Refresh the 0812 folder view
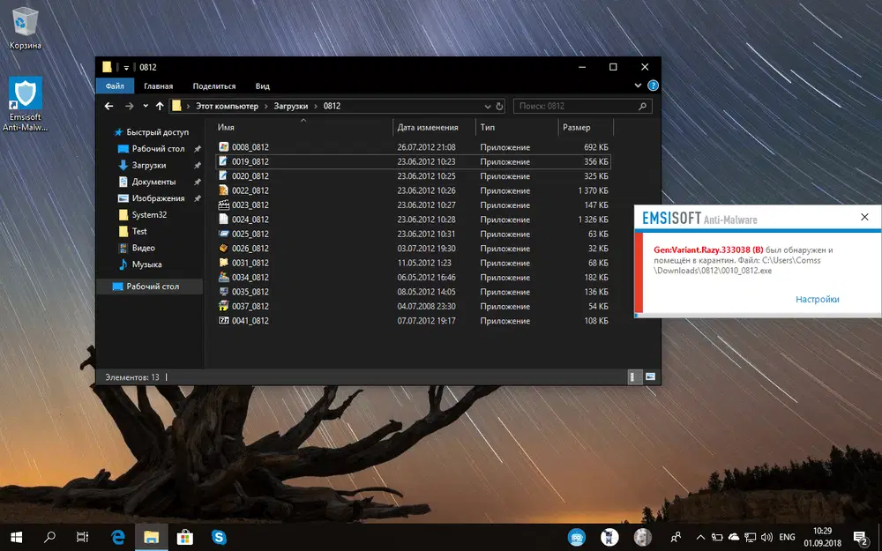 click(x=499, y=107)
